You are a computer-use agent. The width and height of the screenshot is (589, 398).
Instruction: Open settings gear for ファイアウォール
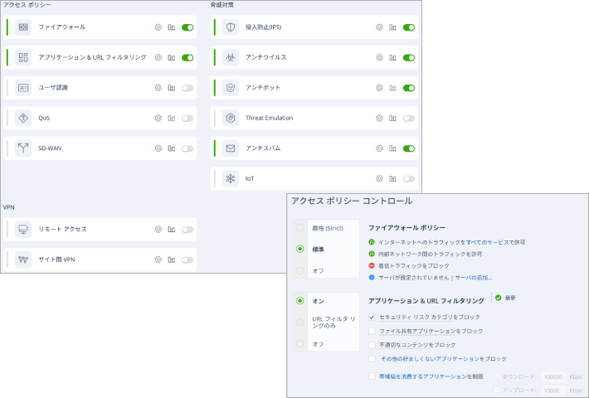click(158, 27)
